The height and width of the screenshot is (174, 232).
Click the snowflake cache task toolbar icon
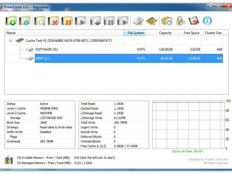click(24, 21)
